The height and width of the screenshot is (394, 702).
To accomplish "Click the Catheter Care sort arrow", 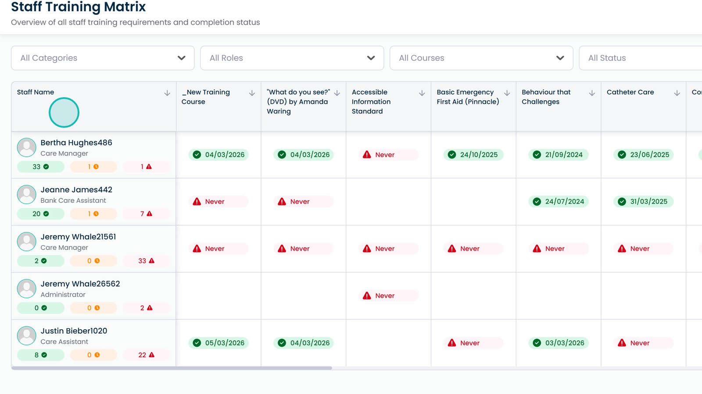I will (677, 93).
